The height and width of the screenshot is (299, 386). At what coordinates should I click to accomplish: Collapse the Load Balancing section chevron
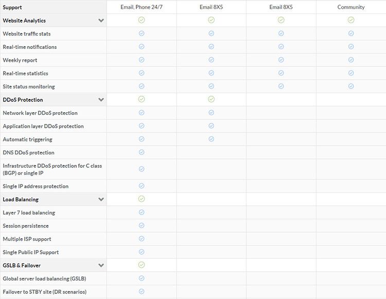click(x=101, y=199)
